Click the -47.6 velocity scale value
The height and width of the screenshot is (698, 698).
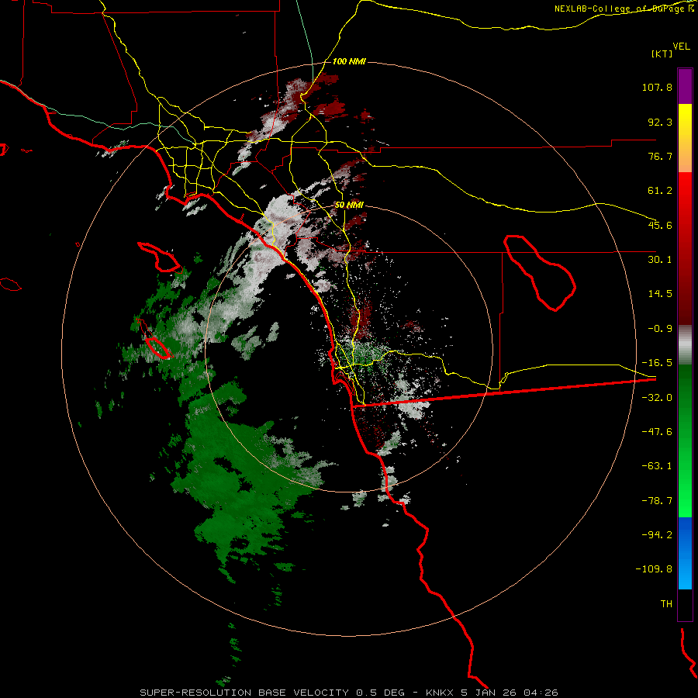657,432
